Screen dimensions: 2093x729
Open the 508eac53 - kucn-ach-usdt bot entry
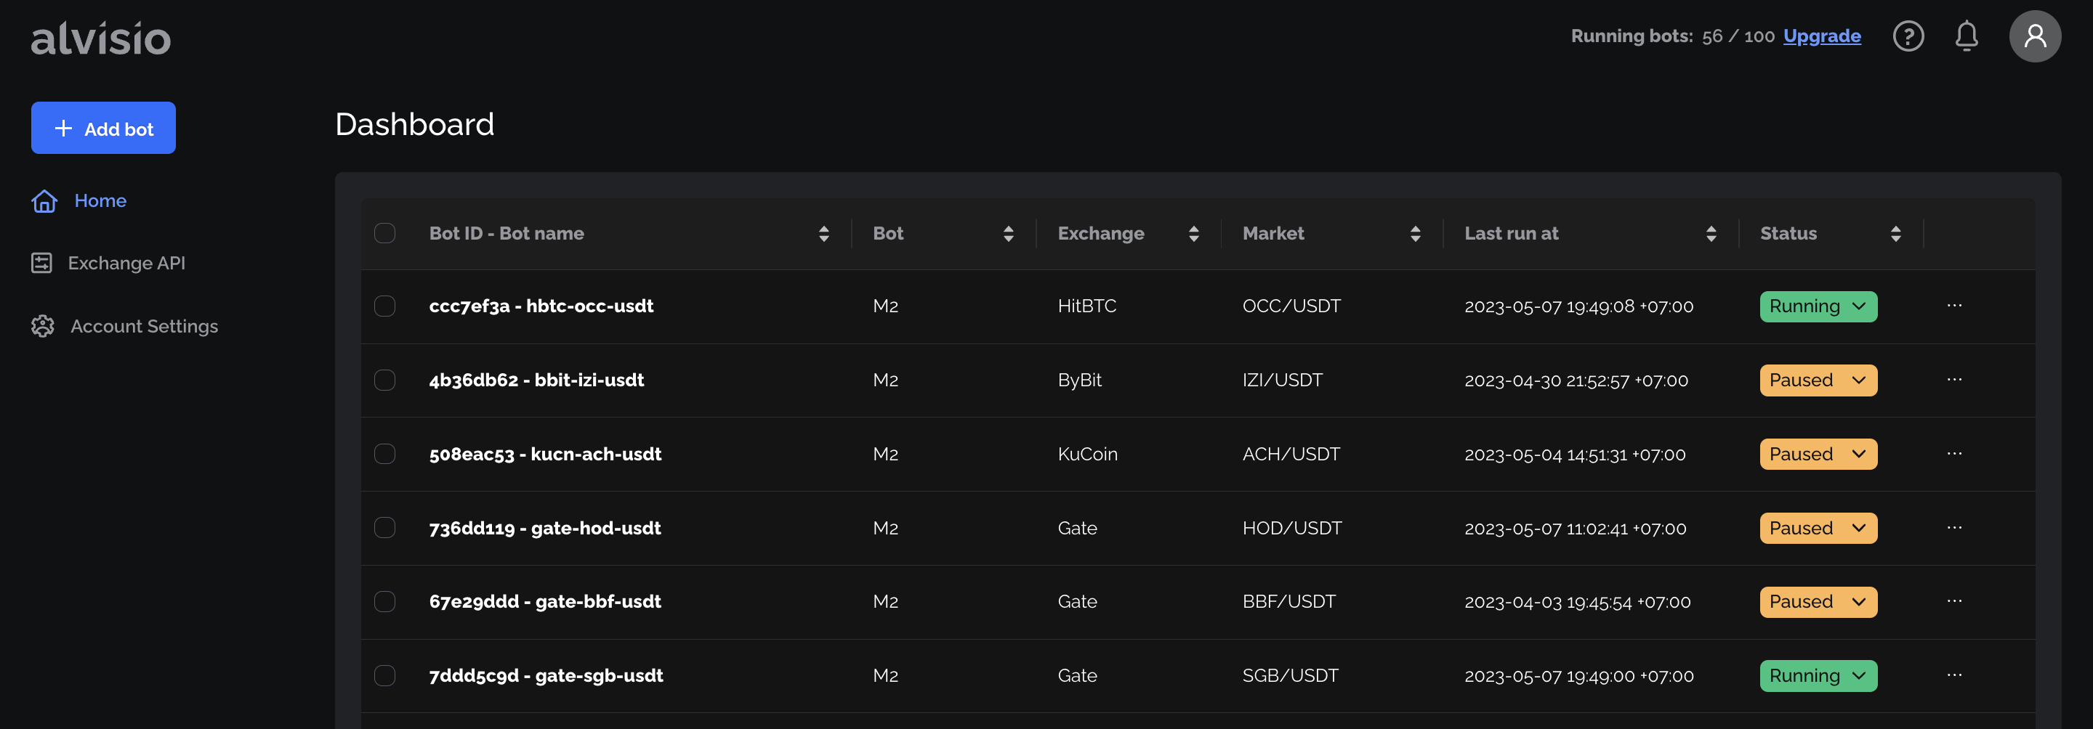coord(545,455)
